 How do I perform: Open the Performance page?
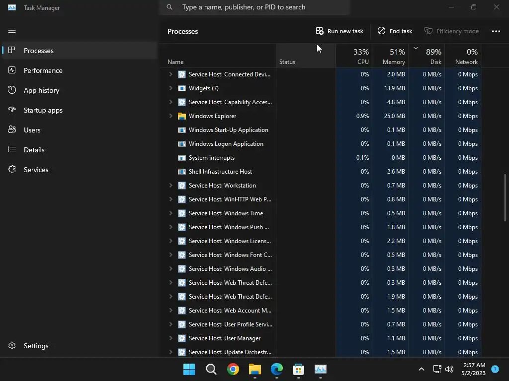coord(79,70)
